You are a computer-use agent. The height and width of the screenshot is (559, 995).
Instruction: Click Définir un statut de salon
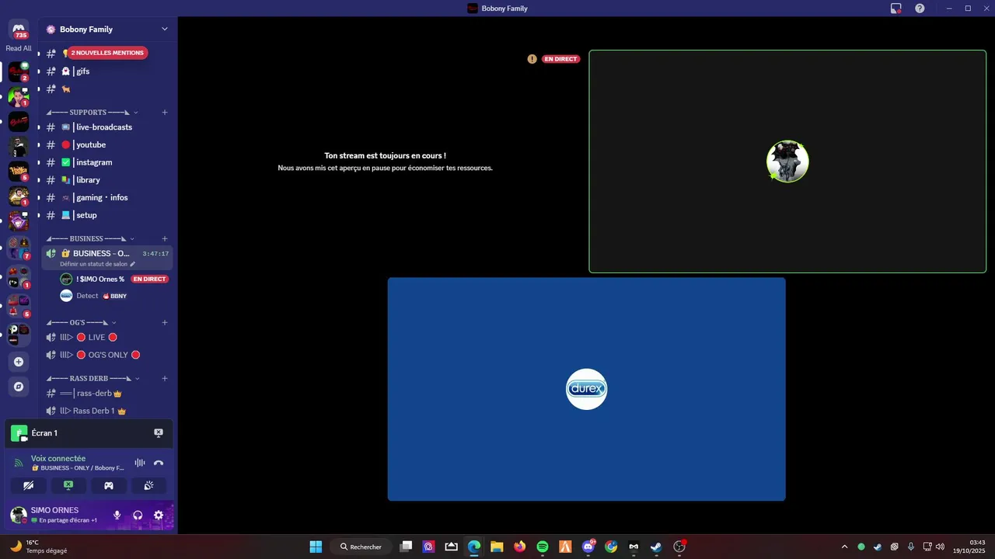coord(97,264)
